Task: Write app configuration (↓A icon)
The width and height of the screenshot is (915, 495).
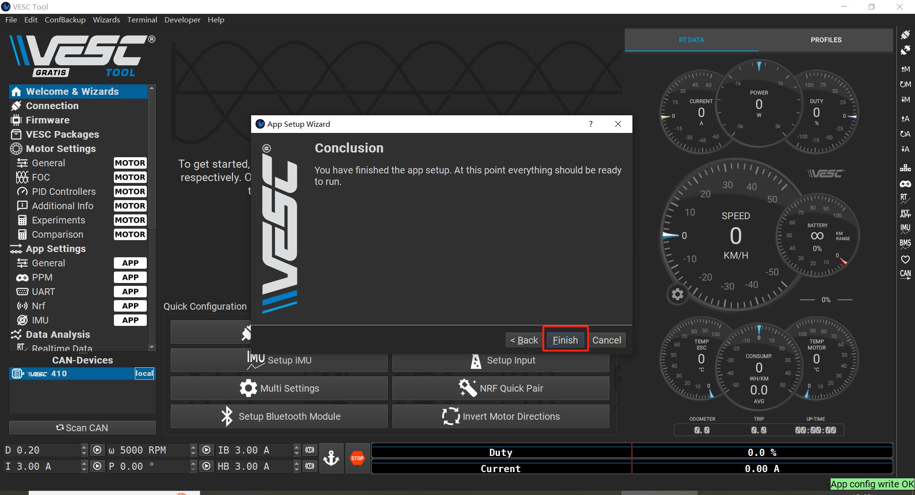Action: click(x=905, y=149)
